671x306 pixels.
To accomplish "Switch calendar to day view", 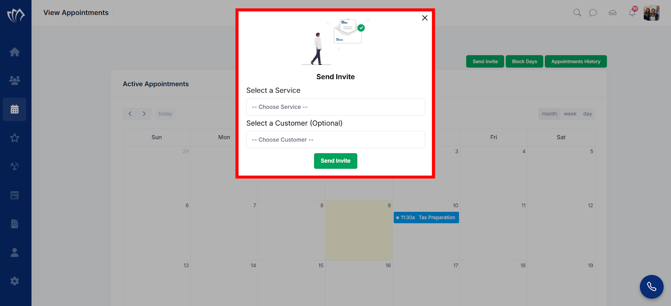I will coord(588,114).
